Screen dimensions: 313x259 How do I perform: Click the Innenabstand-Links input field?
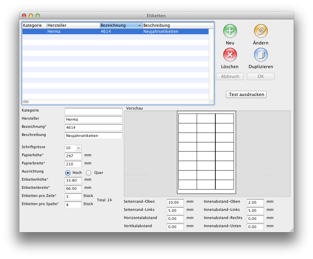point(255,211)
